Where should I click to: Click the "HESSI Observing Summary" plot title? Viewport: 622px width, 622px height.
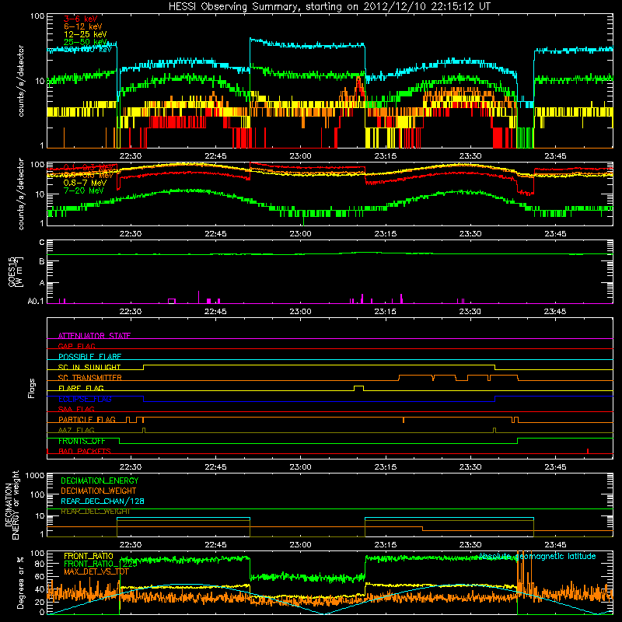click(329, 6)
